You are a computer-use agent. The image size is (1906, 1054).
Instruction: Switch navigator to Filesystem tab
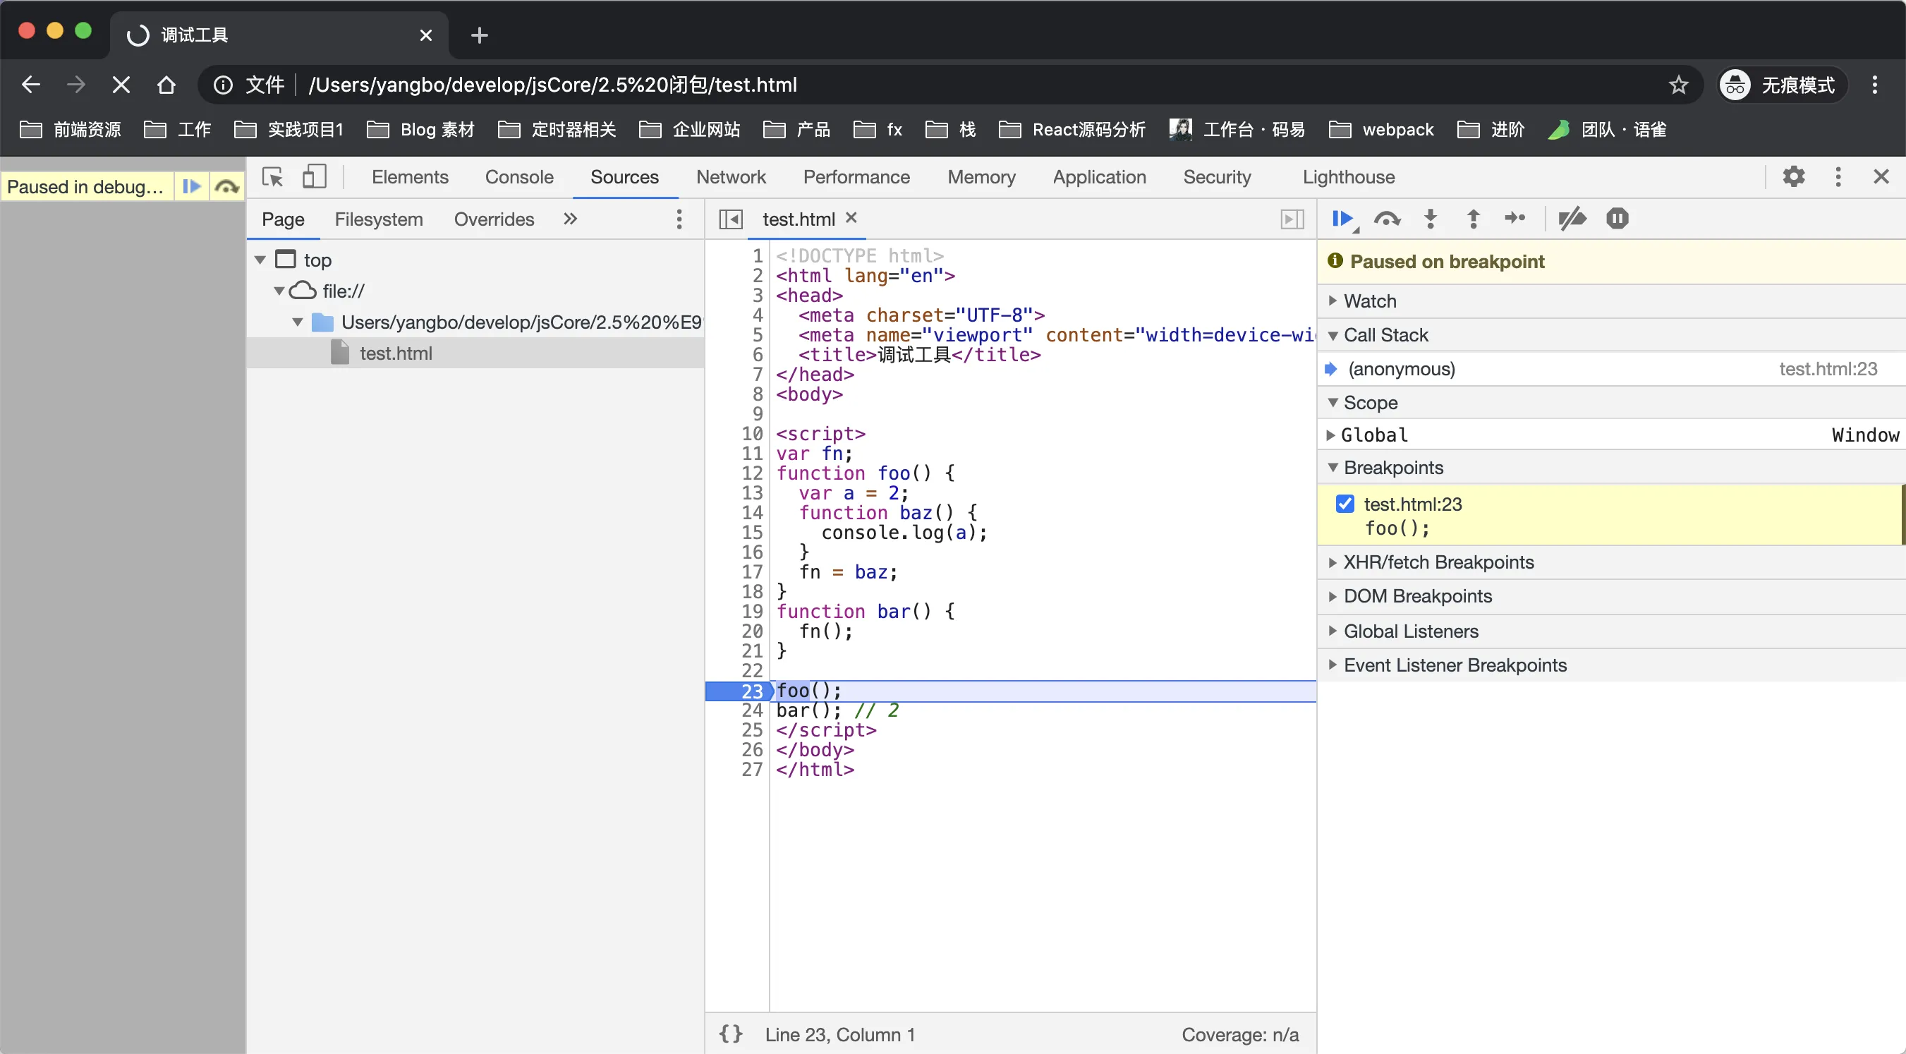pos(378,219)
